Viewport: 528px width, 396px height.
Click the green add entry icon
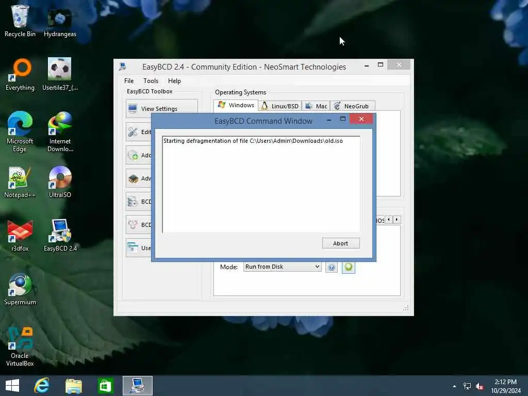click(349, 268)
